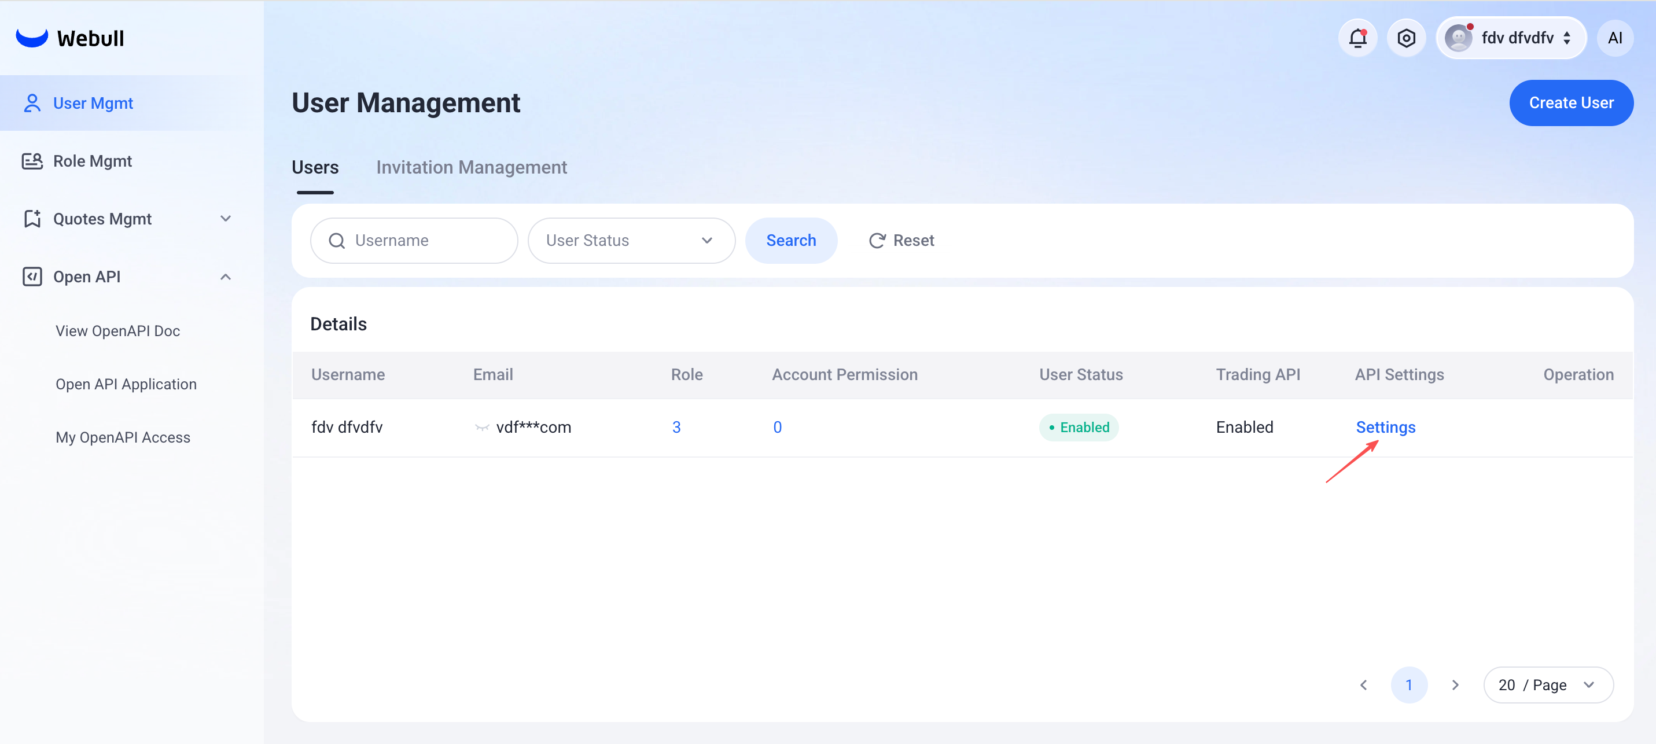
Task: Click Account Permission count 0 link
Action: tap(777, 428)
